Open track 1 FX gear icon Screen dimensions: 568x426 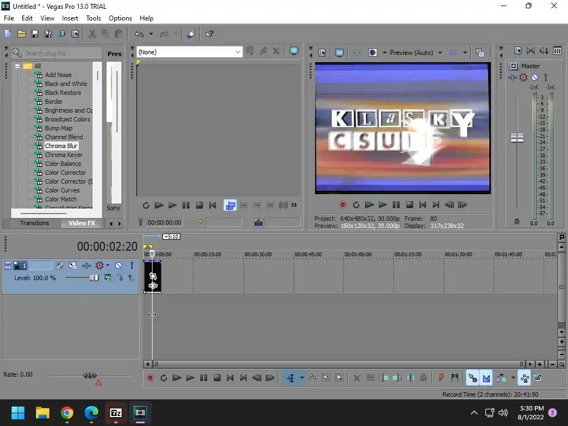[99, 266]
